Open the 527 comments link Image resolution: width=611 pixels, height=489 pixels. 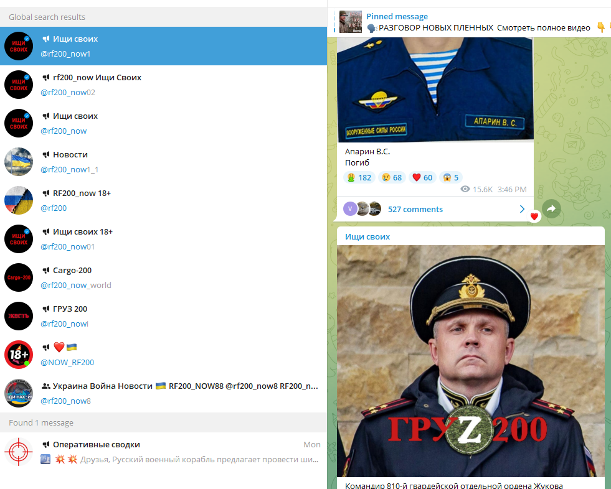[x=415, y=210]
